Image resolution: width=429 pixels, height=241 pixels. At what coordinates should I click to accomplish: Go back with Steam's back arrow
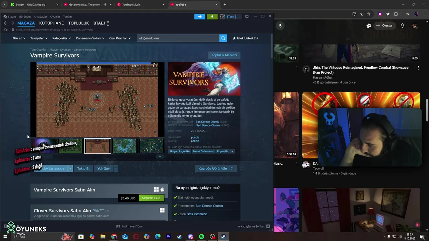click(x=5, y=23)
